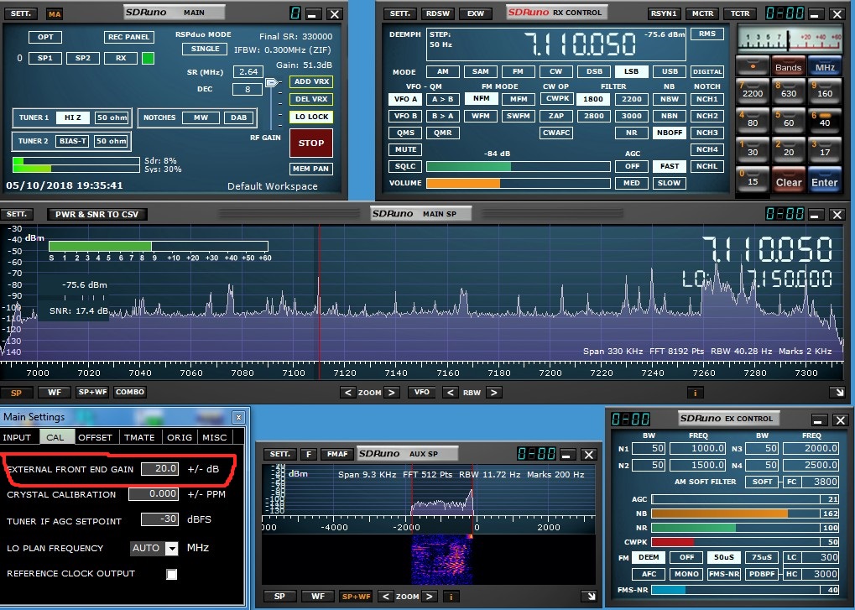This screenshot has height=610, width=855.
Task: Click the 80 band keypad button
Action: [753, 119]
